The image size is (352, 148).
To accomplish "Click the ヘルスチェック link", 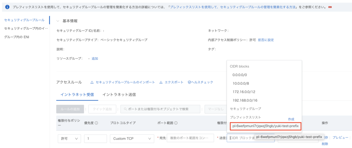I will (x=202, y=82).
